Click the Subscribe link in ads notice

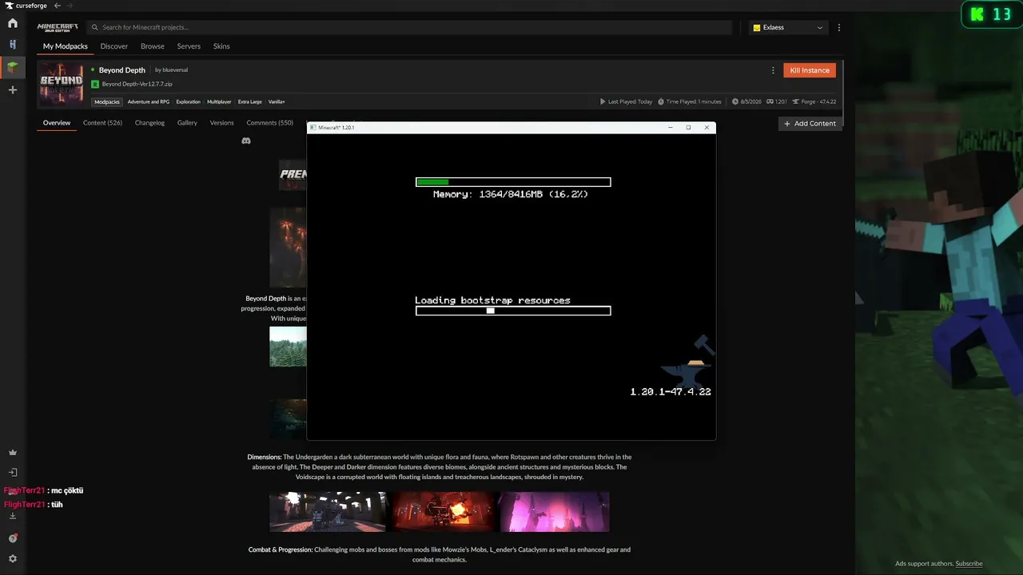969,564
